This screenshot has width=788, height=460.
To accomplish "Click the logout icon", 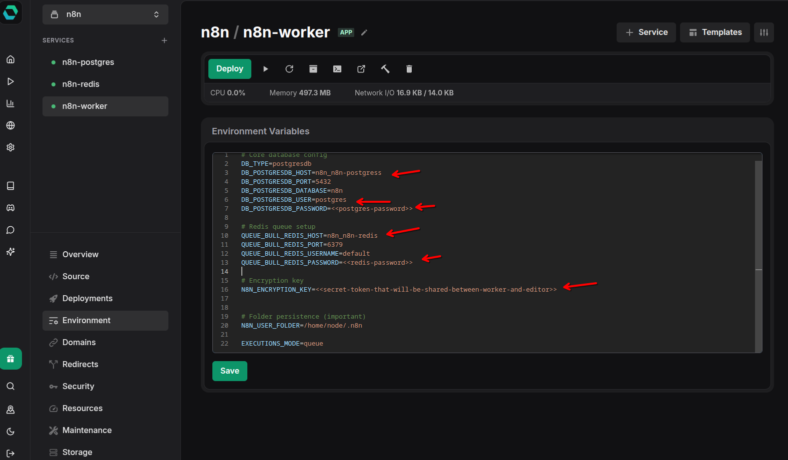I will click(x=10, y=453).
